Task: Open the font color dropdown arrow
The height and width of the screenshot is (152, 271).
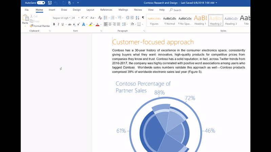Action: click(101, 24)
